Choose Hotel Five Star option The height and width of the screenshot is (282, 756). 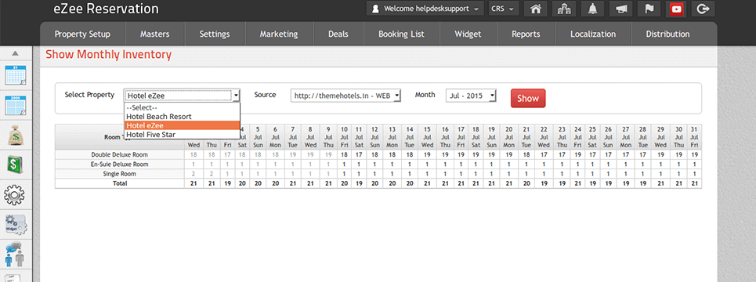point(183,135)
